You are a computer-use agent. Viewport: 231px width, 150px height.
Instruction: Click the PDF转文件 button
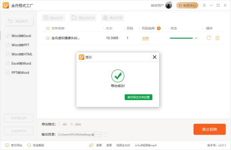tap(19, 118)
